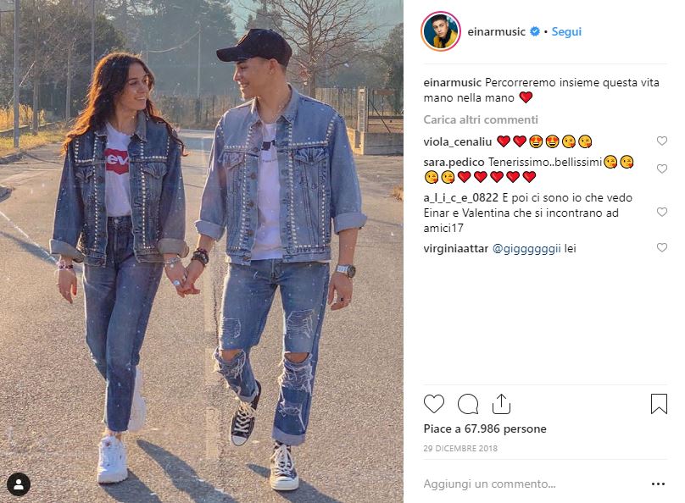This screenshot has width=685, height=503.
Task: Like a_l_i_c_e_0822's comment heart
Action: point(662,212)
